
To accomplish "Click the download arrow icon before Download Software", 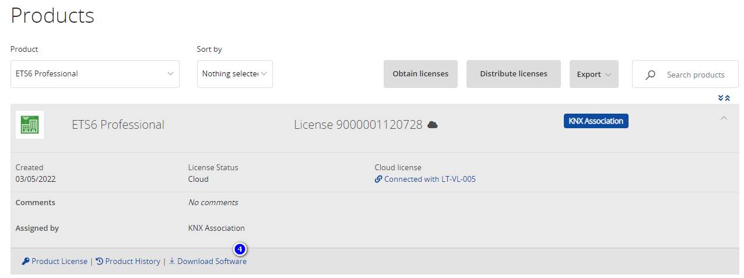I will [x=172, y=261].
